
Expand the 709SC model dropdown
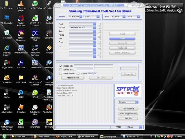pyautogui.click(x=98, y=17)
